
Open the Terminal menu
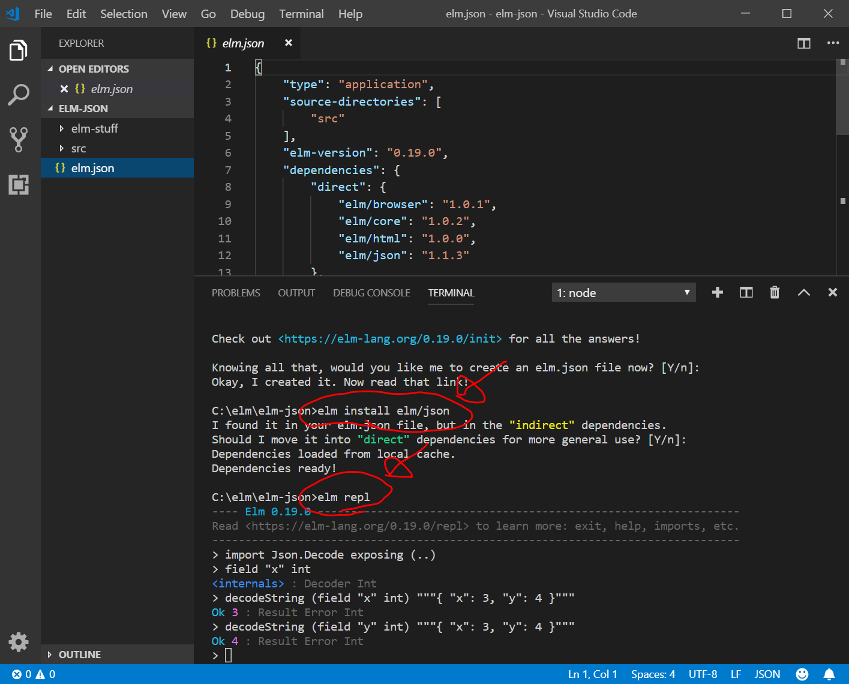(x=301, y=14)
